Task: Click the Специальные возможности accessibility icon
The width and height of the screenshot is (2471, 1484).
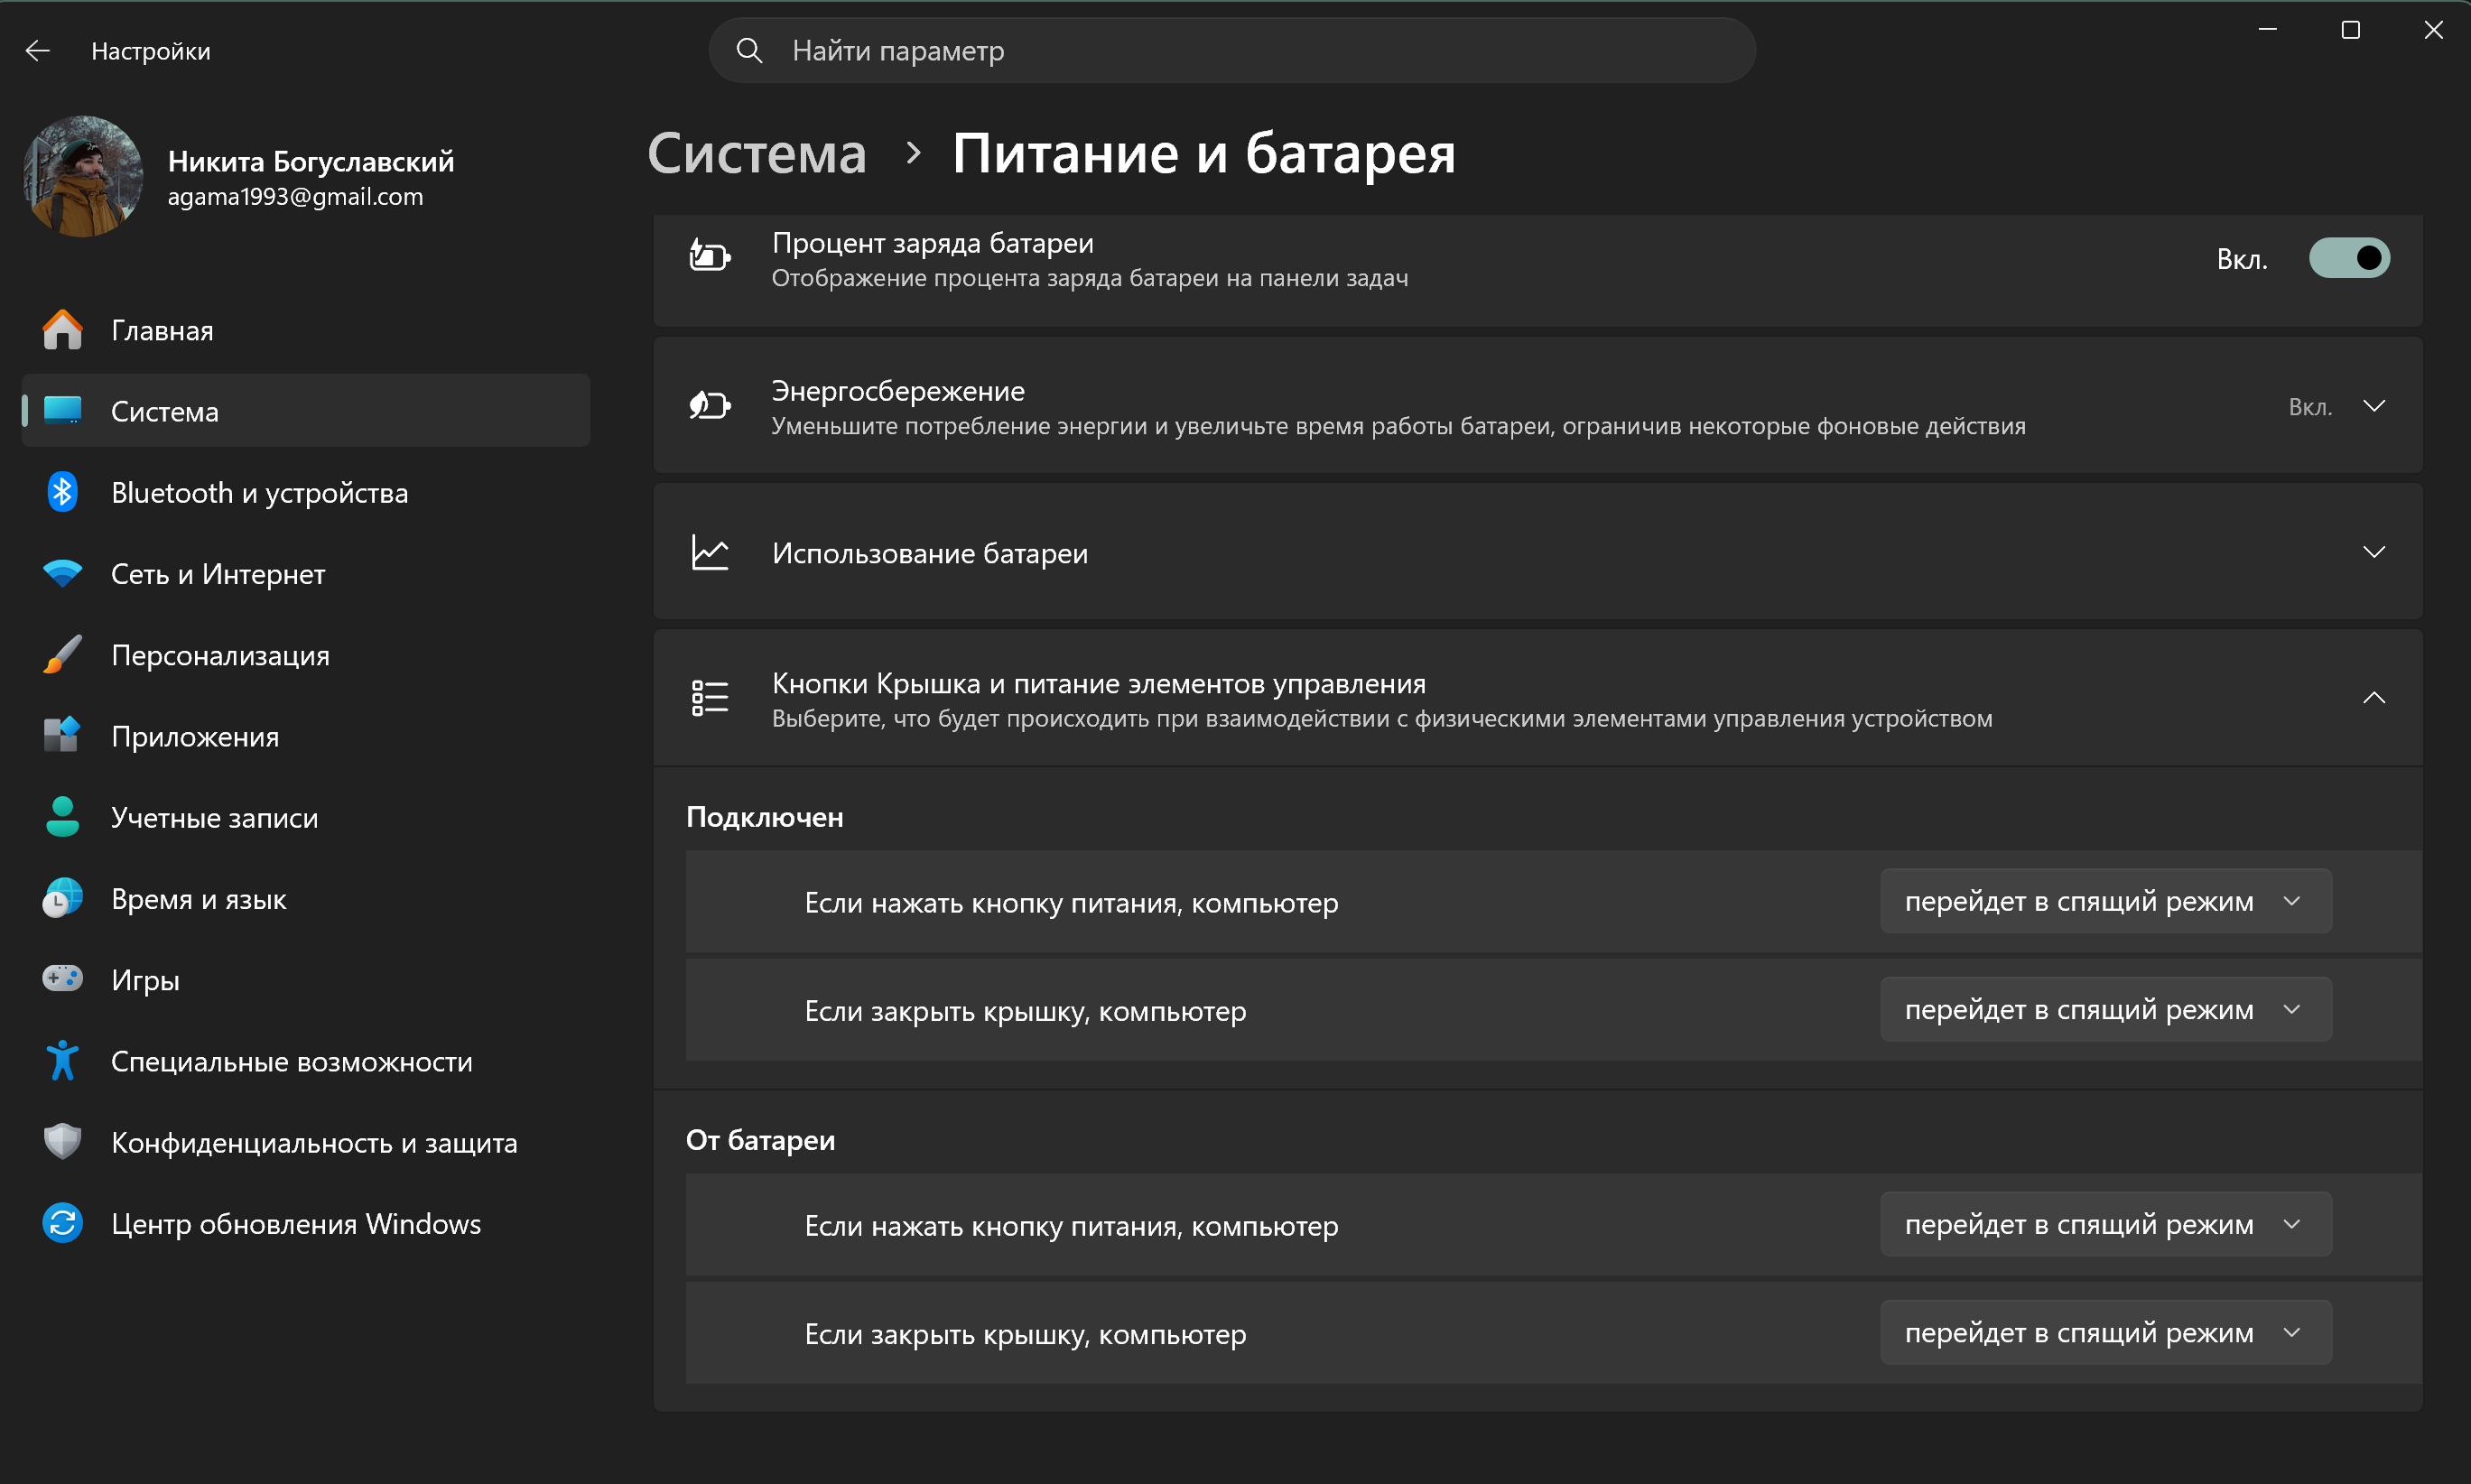Action: pos(62,1061)
